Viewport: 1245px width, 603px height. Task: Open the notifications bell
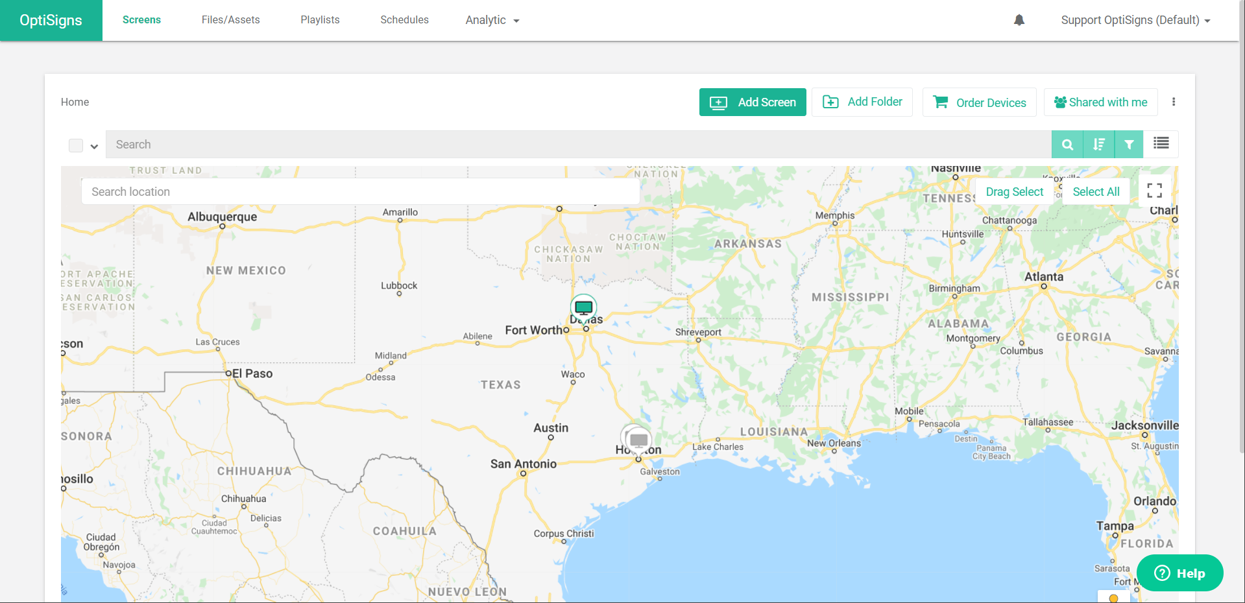pos(1019,20)
